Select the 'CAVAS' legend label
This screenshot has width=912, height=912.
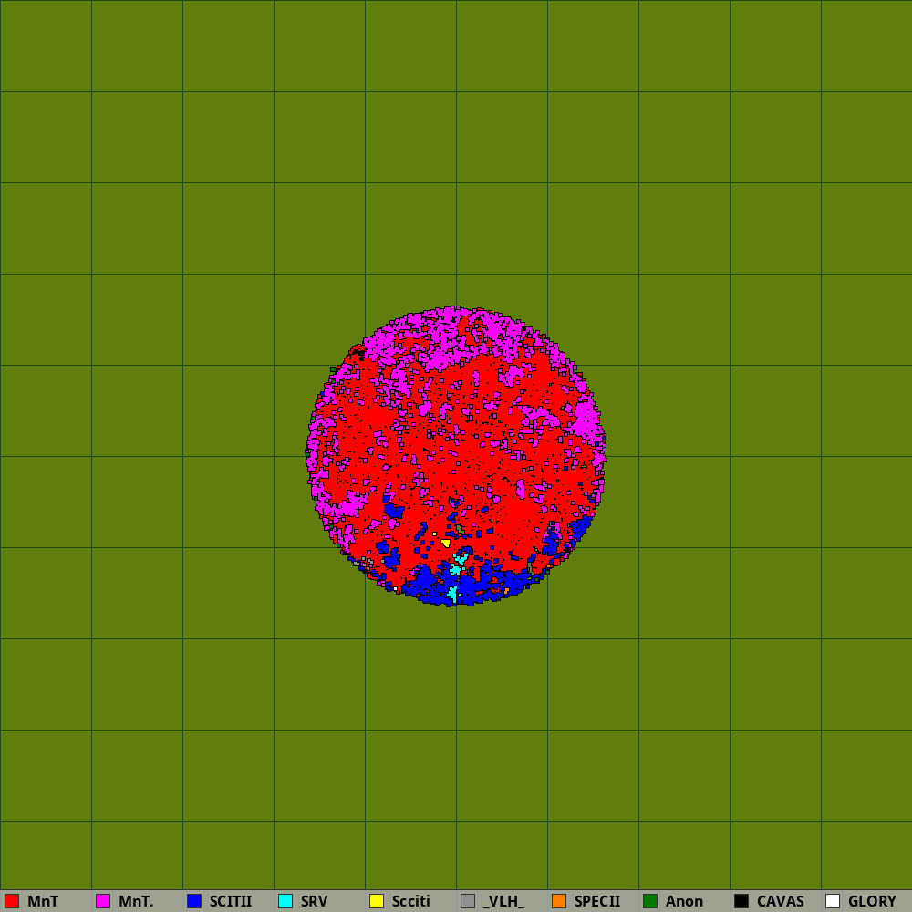(x=781, y=901)
